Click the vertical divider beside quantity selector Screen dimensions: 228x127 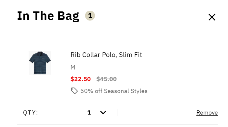coord(117,113)
